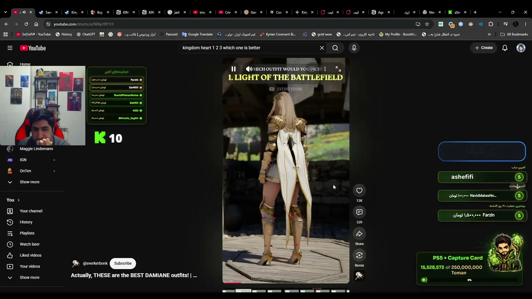Visit the @sverkerbonk channel link

(x=95, y=263)
